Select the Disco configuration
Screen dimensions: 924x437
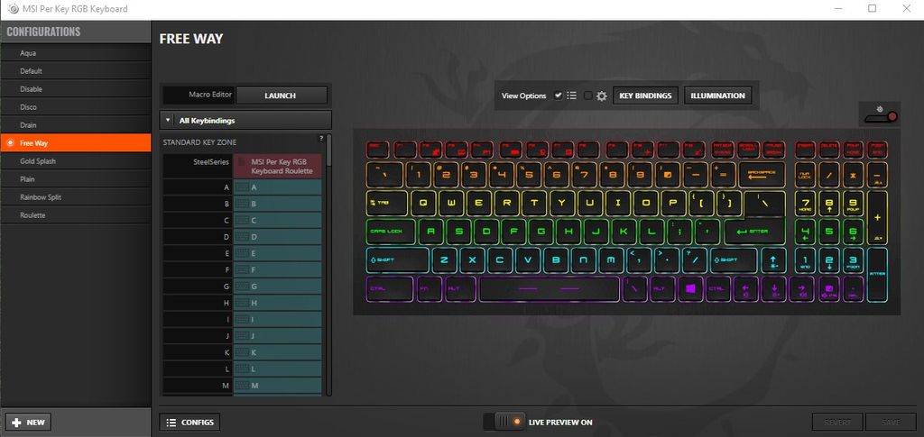[76, 107]
